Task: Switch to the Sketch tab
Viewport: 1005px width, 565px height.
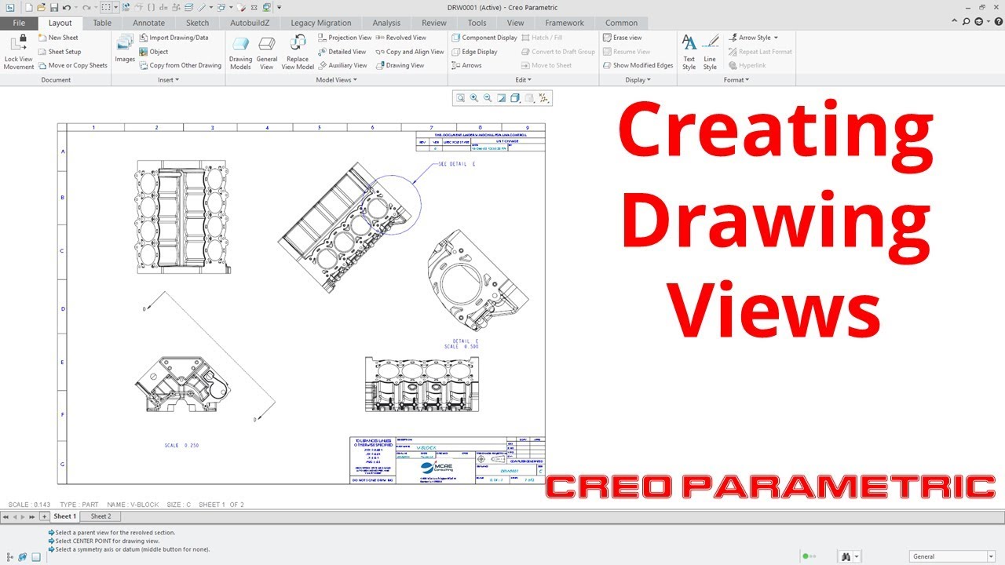Action: pyautogui.click(x=197, y=23)
